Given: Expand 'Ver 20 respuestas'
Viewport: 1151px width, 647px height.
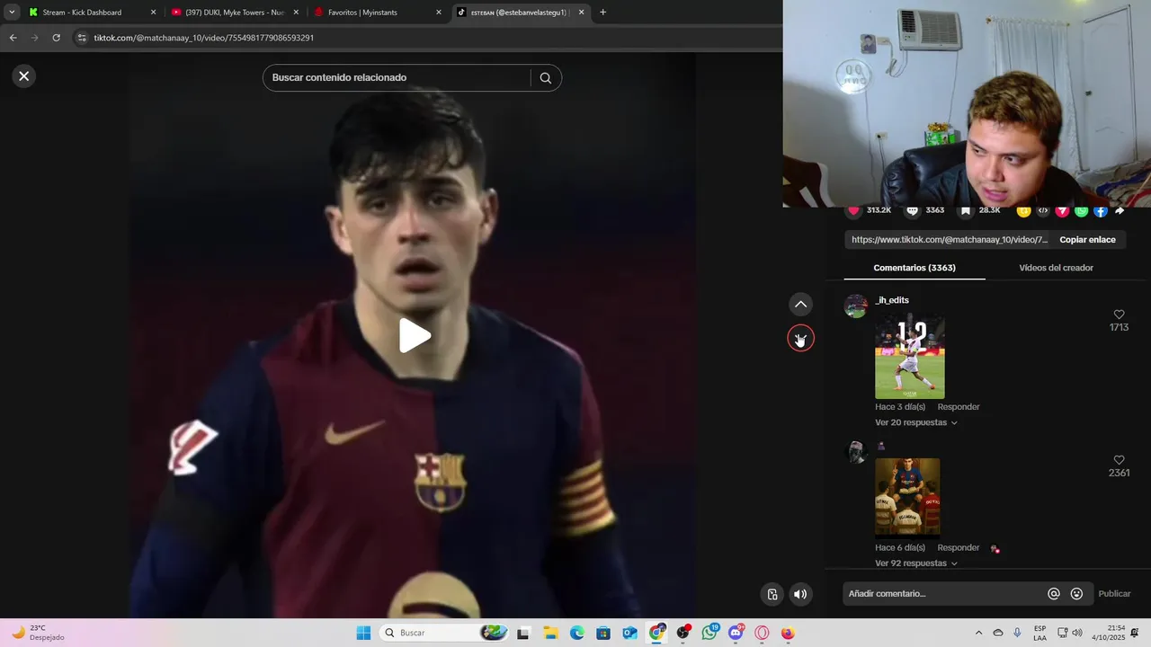Looking at the screenshot, I should click(x=915, y=422).
